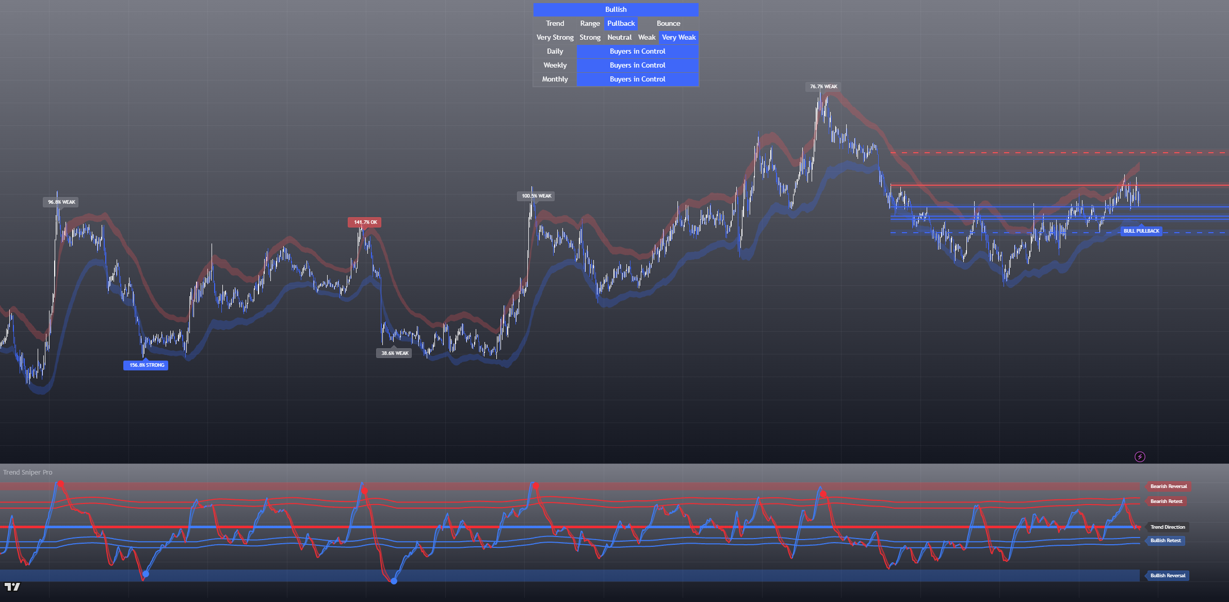Click the Bullish Reversal oscillator tag

(1167, 576)
